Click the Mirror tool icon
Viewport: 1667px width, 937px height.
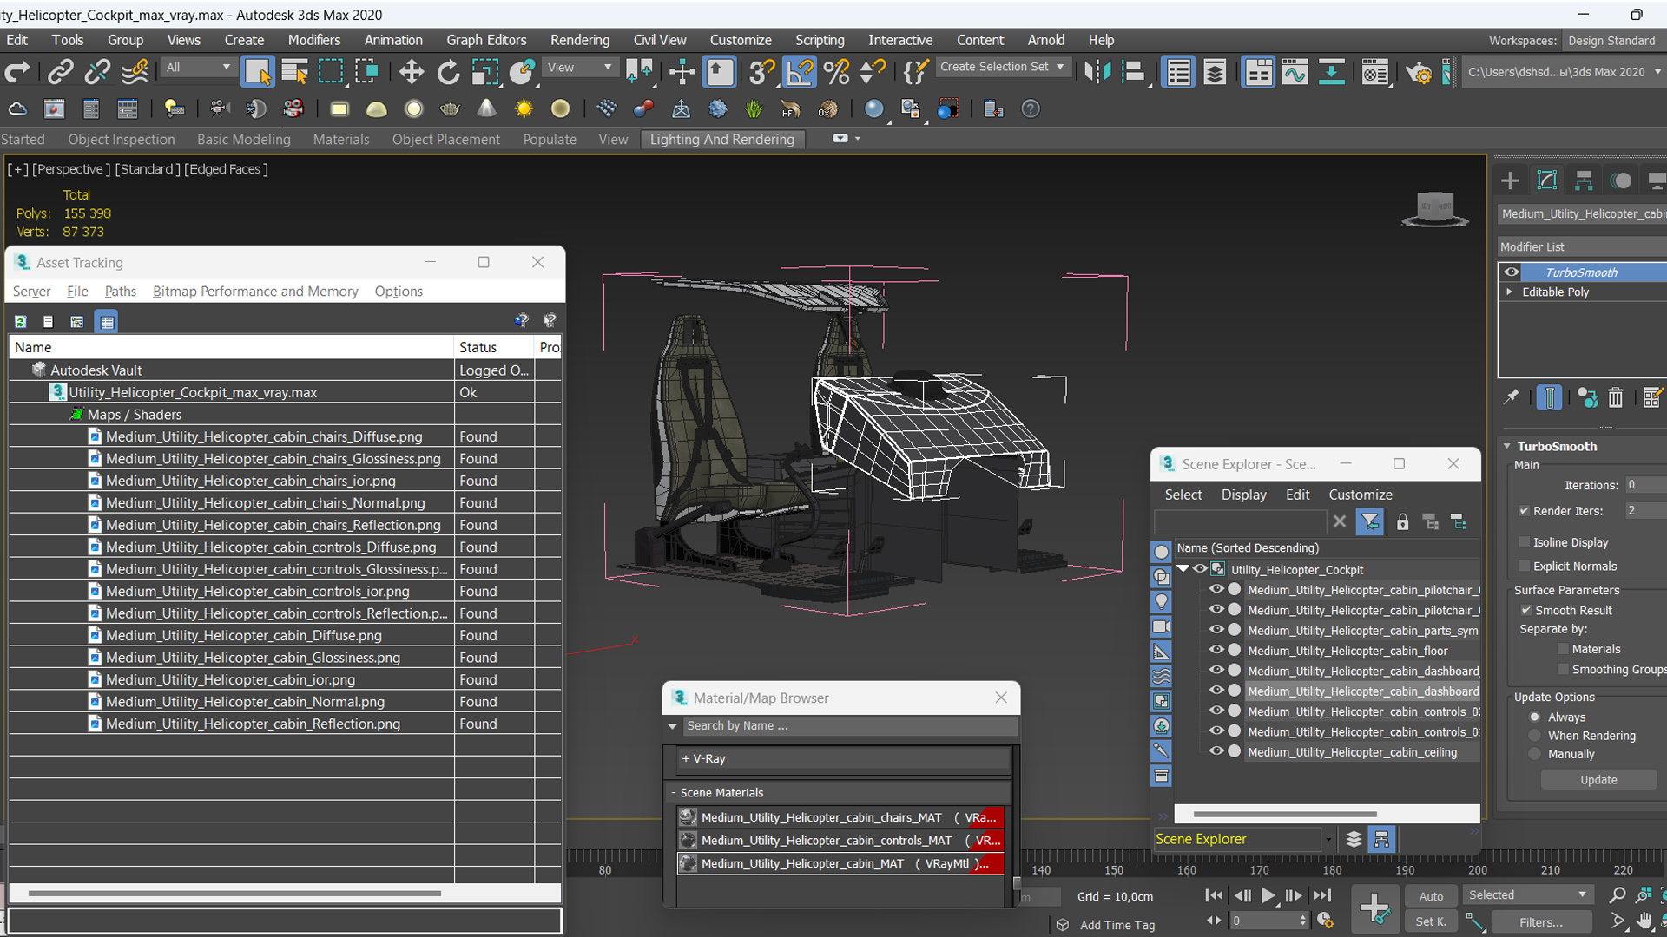click(1097, 72)
